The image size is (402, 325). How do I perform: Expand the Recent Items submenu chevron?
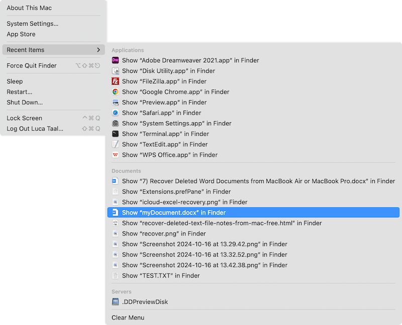point(99,49)
